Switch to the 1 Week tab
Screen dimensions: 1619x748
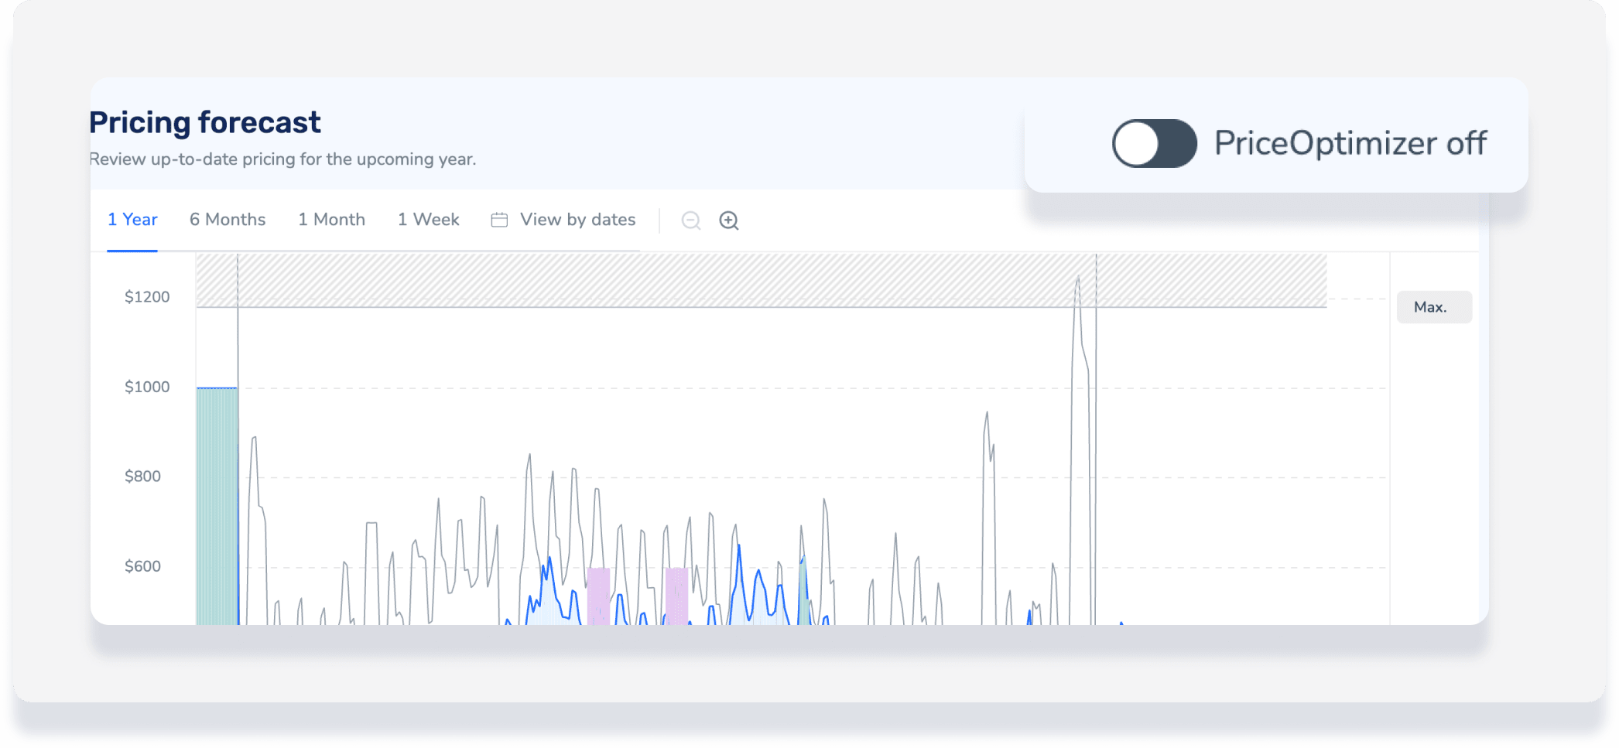429,220
